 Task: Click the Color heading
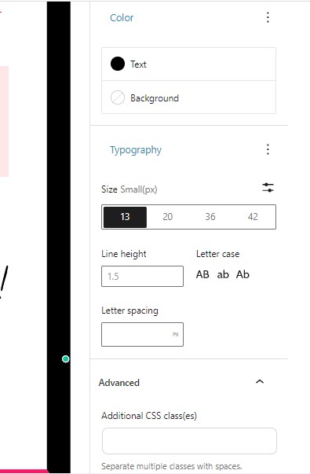tap(122, 18)
